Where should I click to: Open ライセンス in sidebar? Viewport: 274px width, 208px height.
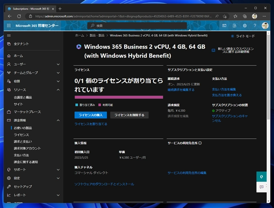(x=21, y=135)
